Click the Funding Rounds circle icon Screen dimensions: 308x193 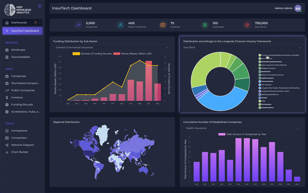(x=7, y=104)
